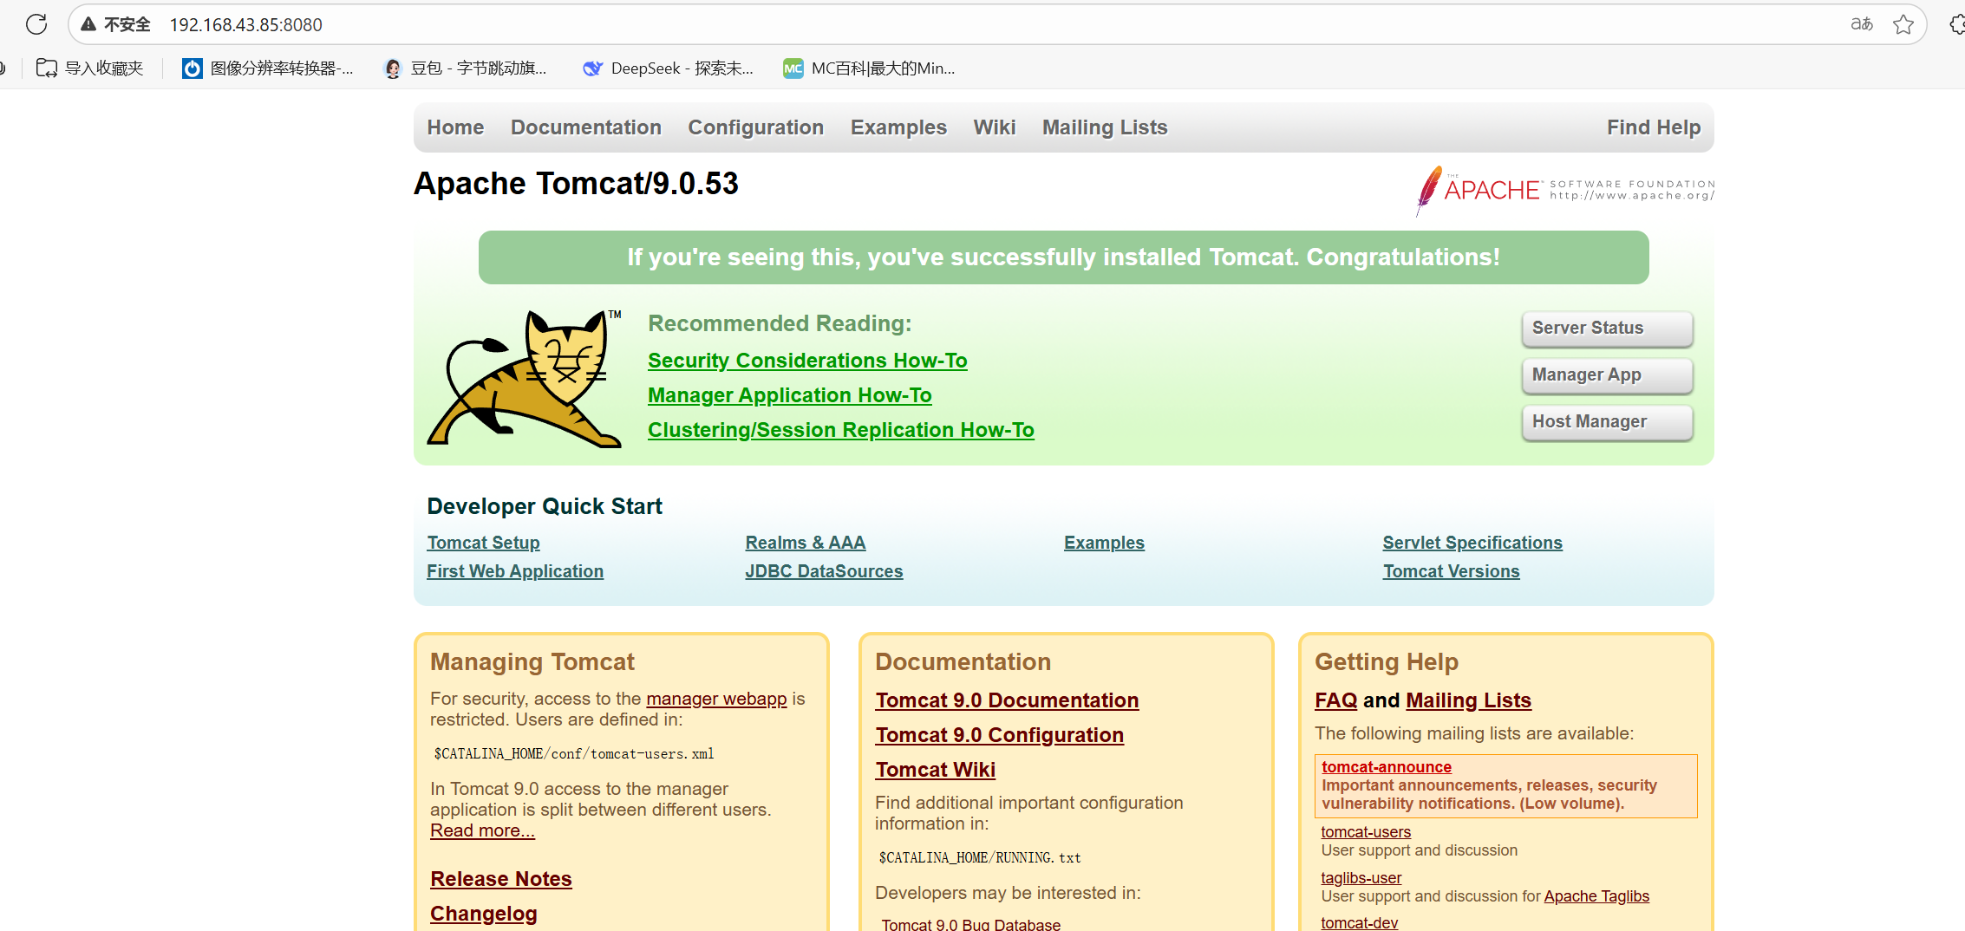
Task: Open the Tomcat Setup link
Action: tap(483, 543)
